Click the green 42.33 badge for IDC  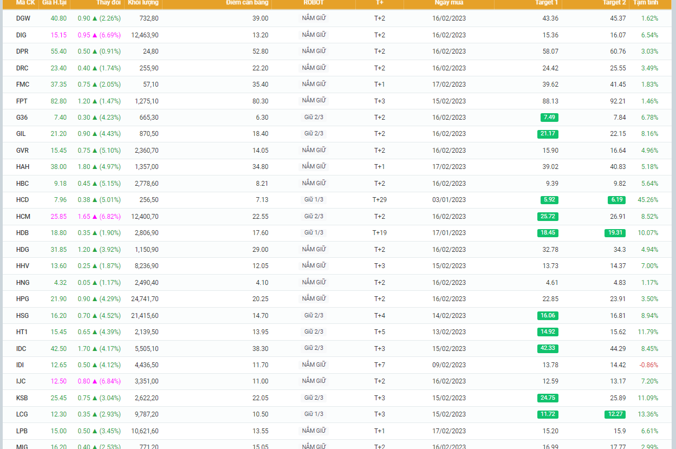(x=548, y=348)
